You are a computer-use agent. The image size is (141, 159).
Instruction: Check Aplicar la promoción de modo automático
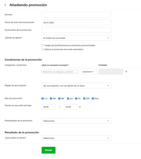43,49
